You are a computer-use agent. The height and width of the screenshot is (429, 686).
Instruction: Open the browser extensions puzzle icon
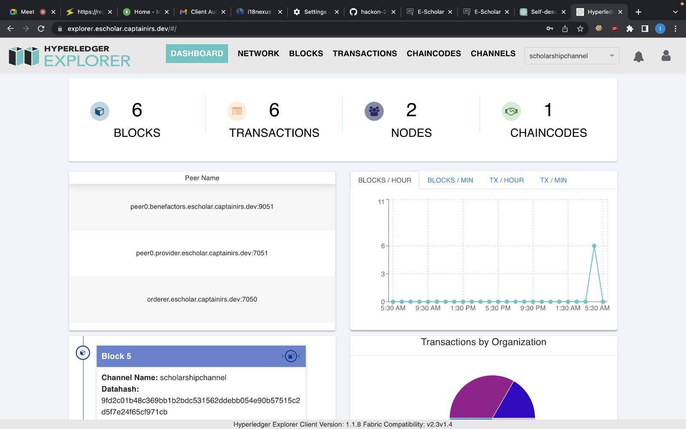(629, 29)
